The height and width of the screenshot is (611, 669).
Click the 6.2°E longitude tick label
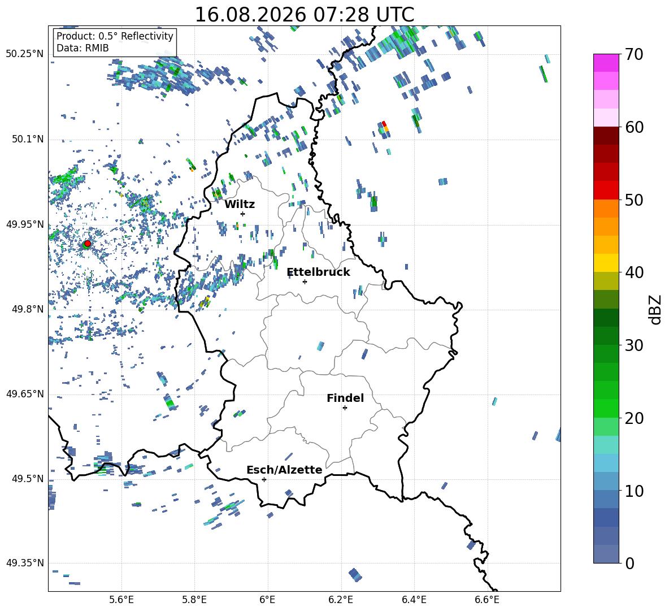pos(341,600)
